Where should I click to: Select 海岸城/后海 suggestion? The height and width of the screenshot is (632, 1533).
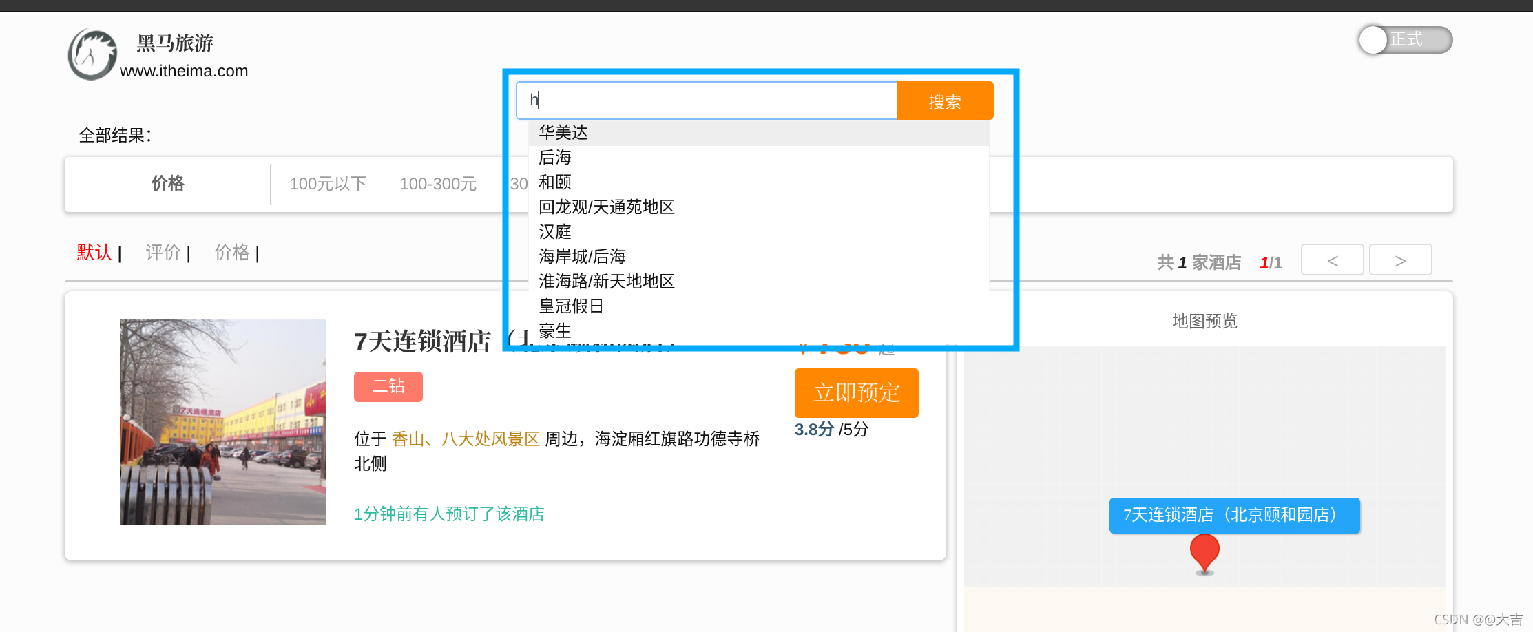pos(759,257)
